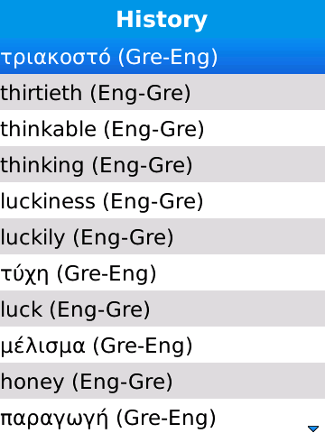This screenshot has width=325, height=433.
Task: Click the Greek word τύχη
Action: pyautogui.click(x=24, y=275)
